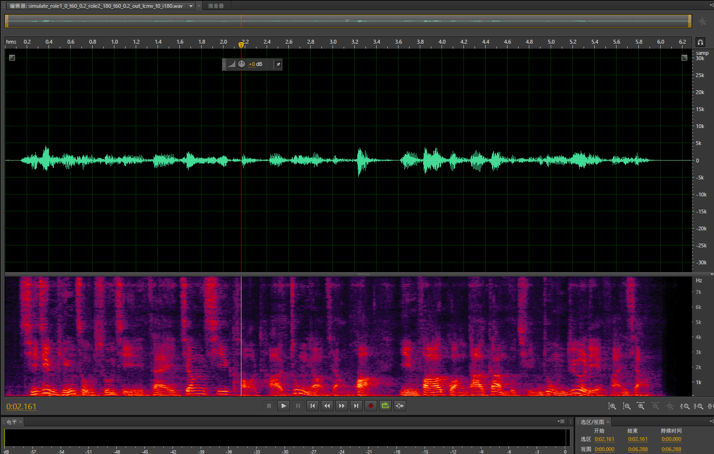Zoom in on time axis
The image size is (714, 454).
tap(641, 406)
